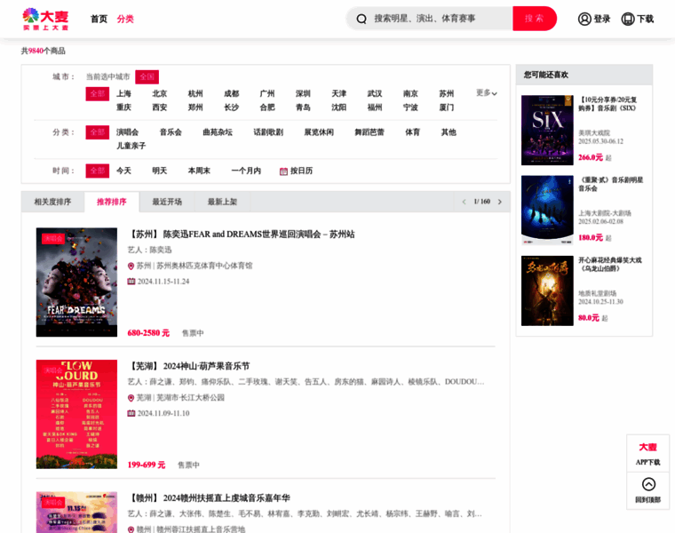
Task: Open the calendar icon next to 按日历
Action: point(283,171)
